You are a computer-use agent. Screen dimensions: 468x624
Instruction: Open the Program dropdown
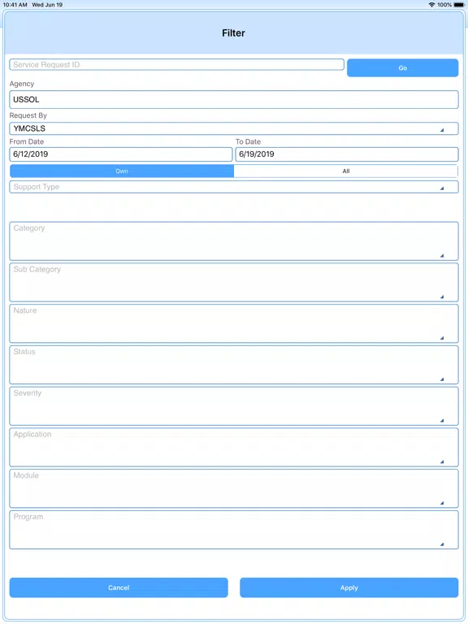click(234, 530)
